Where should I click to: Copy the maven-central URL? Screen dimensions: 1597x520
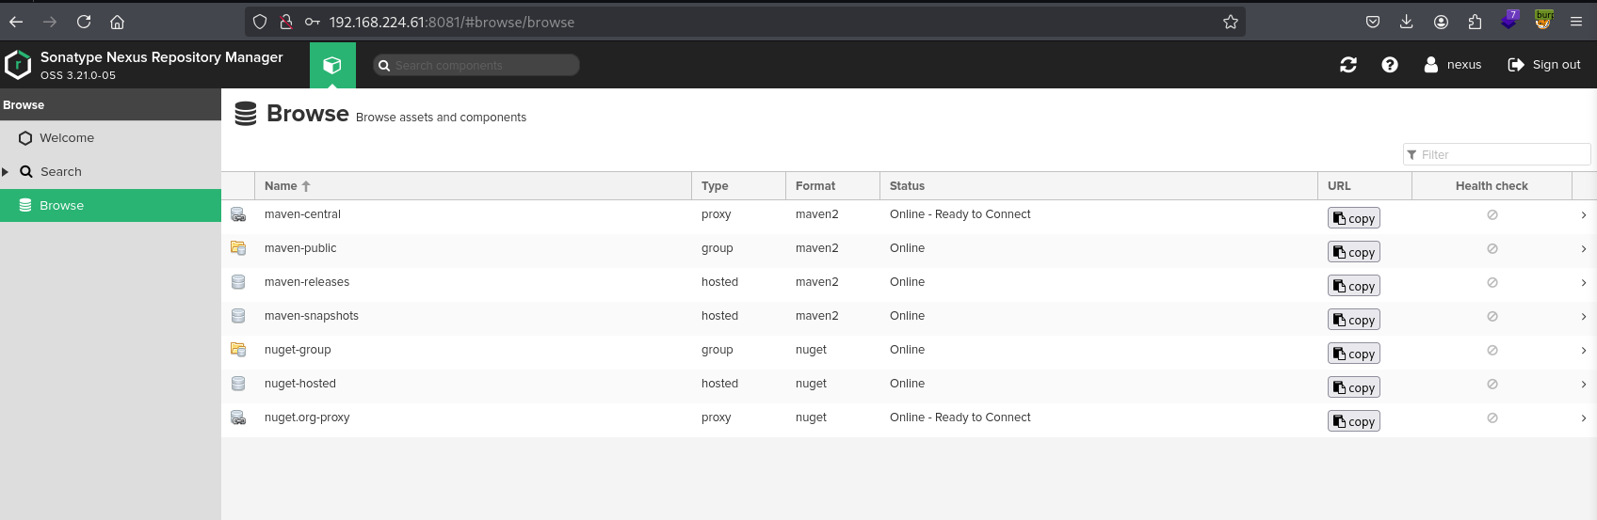[1354, 218]
